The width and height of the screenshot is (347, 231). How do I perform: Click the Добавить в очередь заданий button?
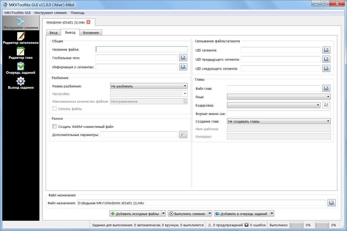click(x=242, y=213)
